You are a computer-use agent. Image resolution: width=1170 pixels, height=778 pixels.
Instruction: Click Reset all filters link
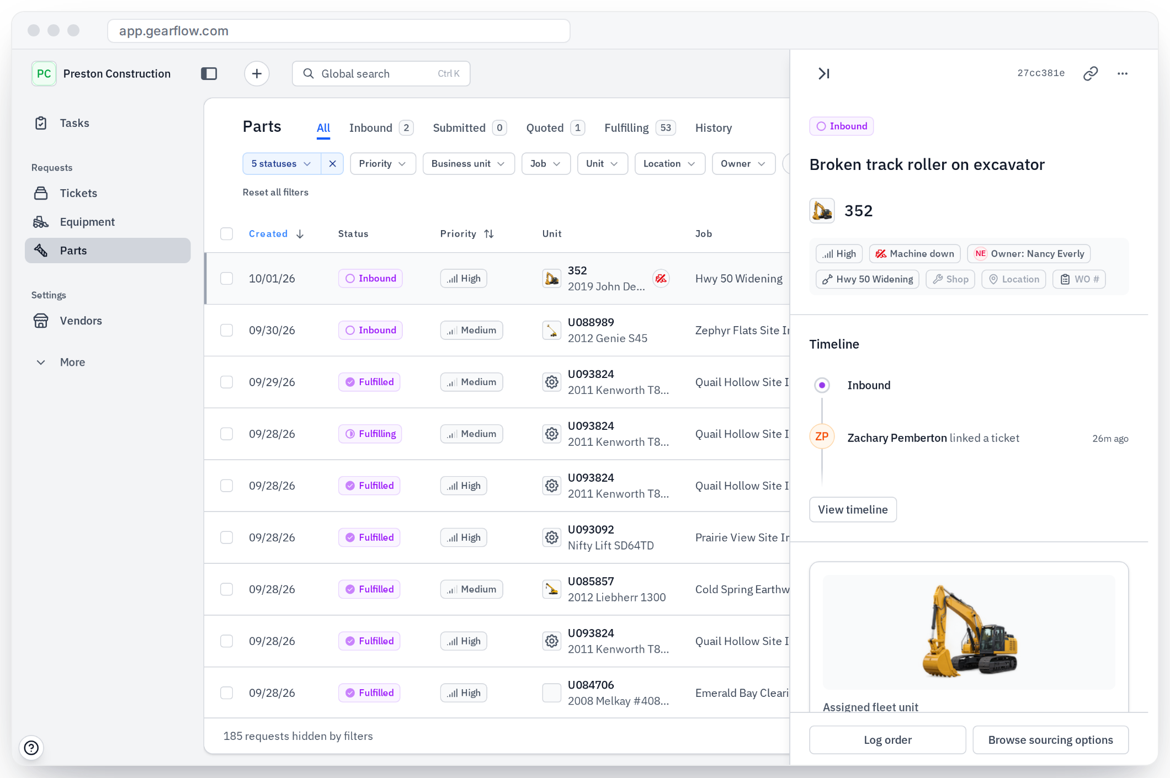(x=275, y=193)
